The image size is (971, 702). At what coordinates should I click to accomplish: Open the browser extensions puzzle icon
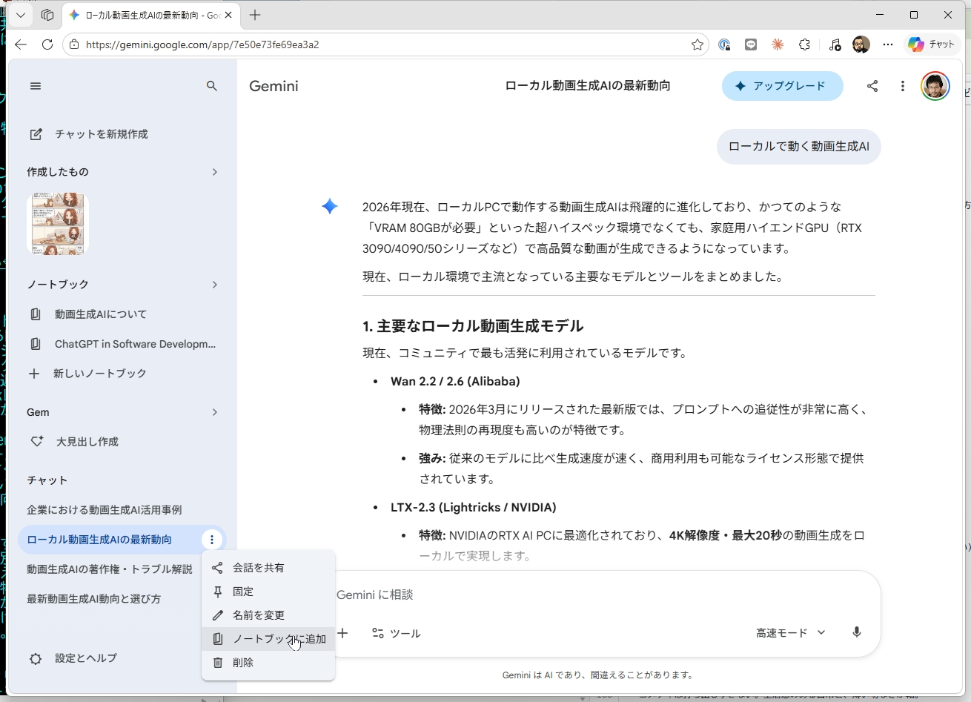coord(805,44)
